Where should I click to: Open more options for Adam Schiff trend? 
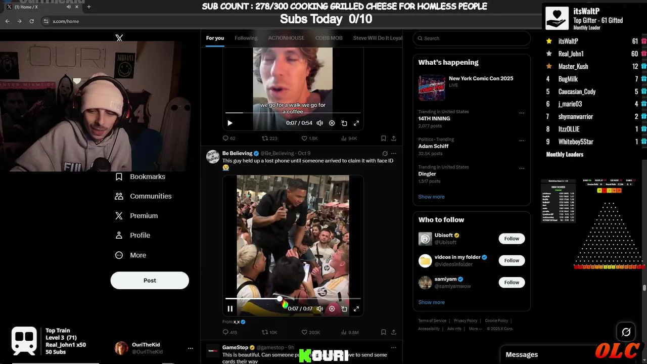coord(522,141)
